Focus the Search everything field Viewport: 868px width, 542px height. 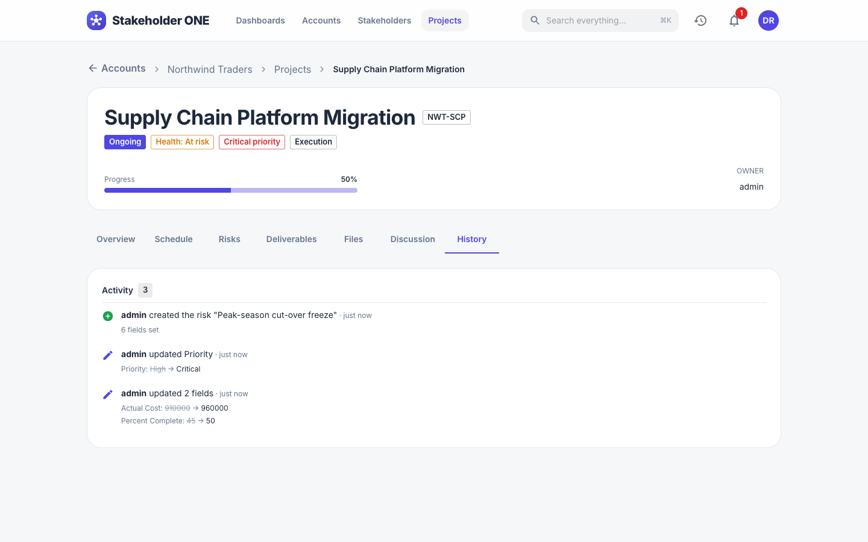(600, 20)
